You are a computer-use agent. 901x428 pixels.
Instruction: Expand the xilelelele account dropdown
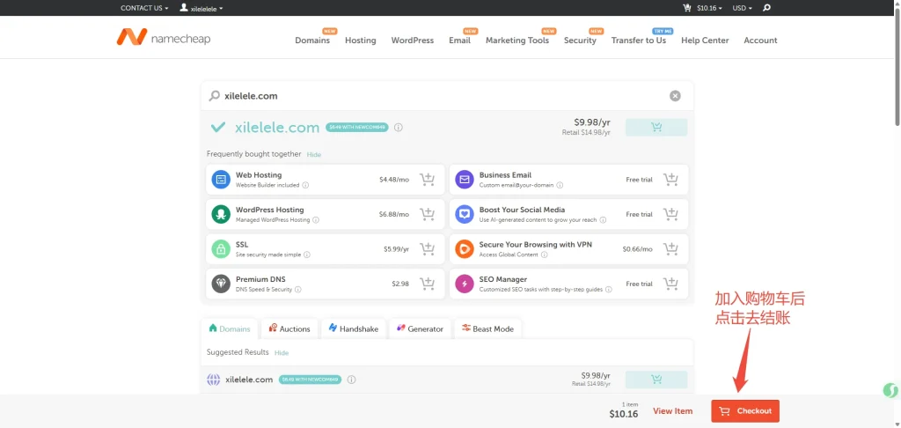(207, 9)
